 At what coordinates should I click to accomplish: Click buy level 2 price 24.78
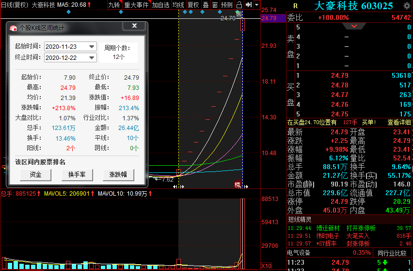pyautogui.click(x=339, y=86)
